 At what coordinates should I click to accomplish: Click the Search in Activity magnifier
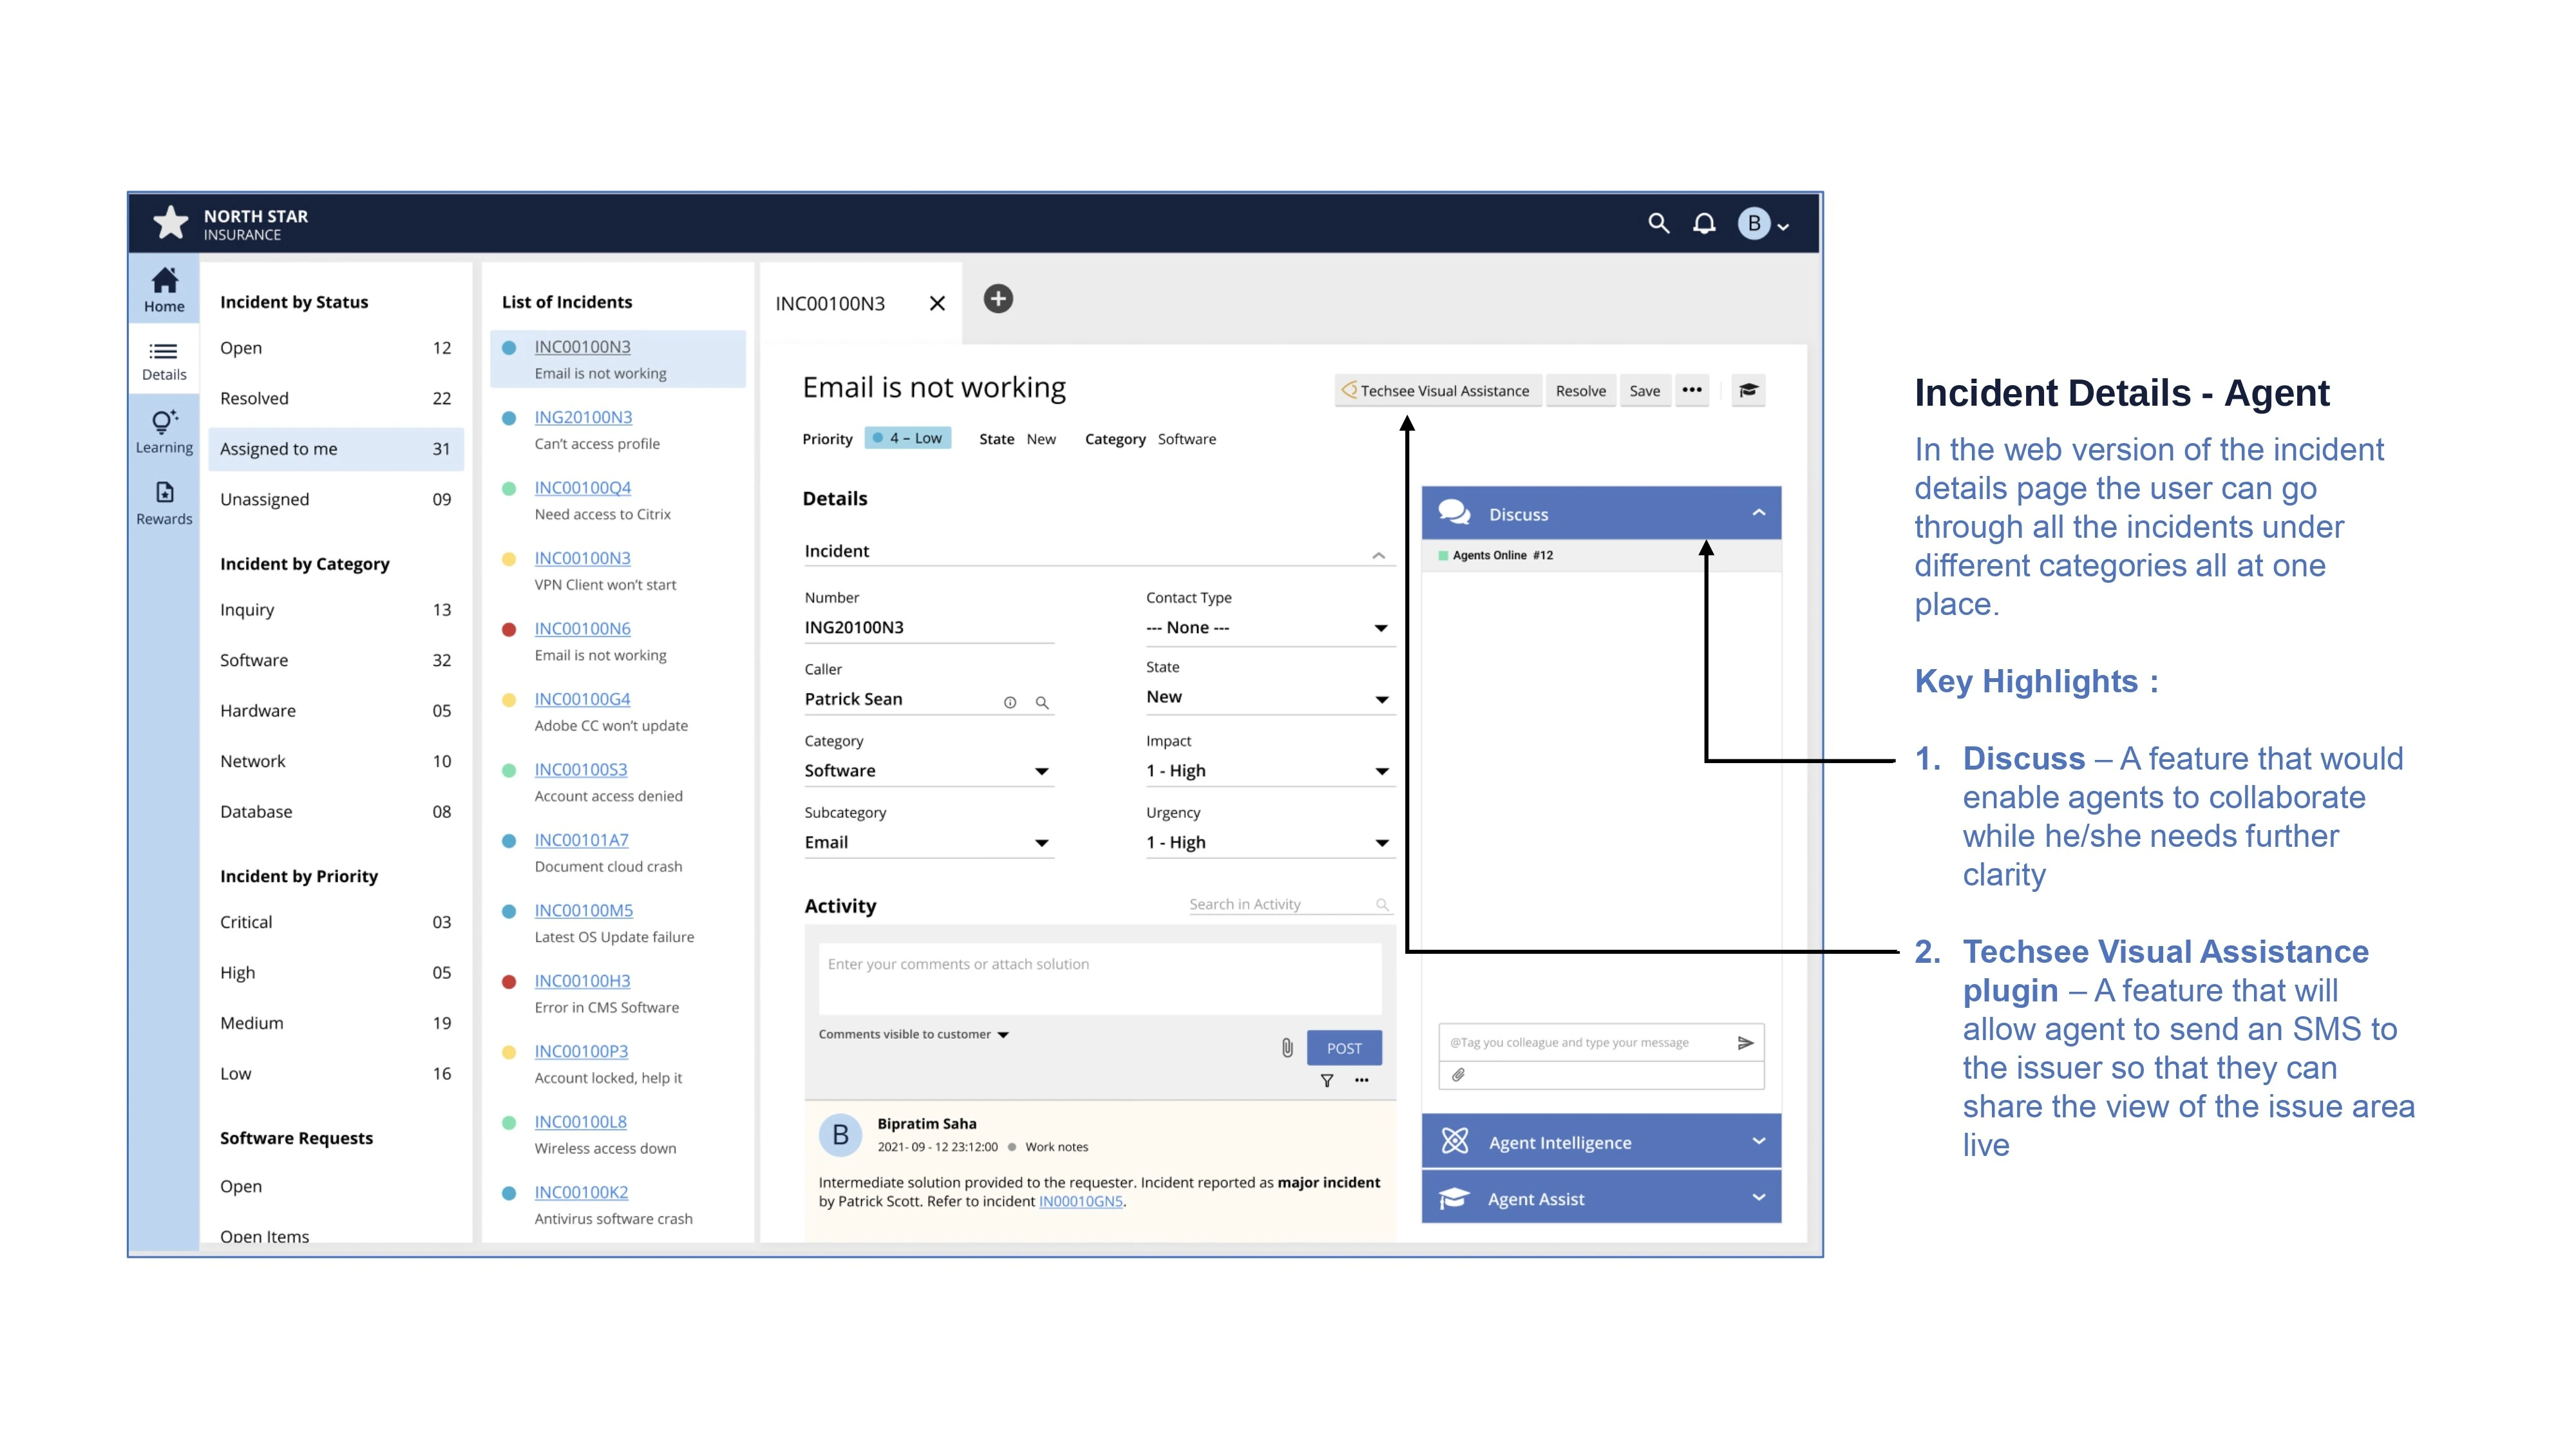click(x=1382, y=904)
